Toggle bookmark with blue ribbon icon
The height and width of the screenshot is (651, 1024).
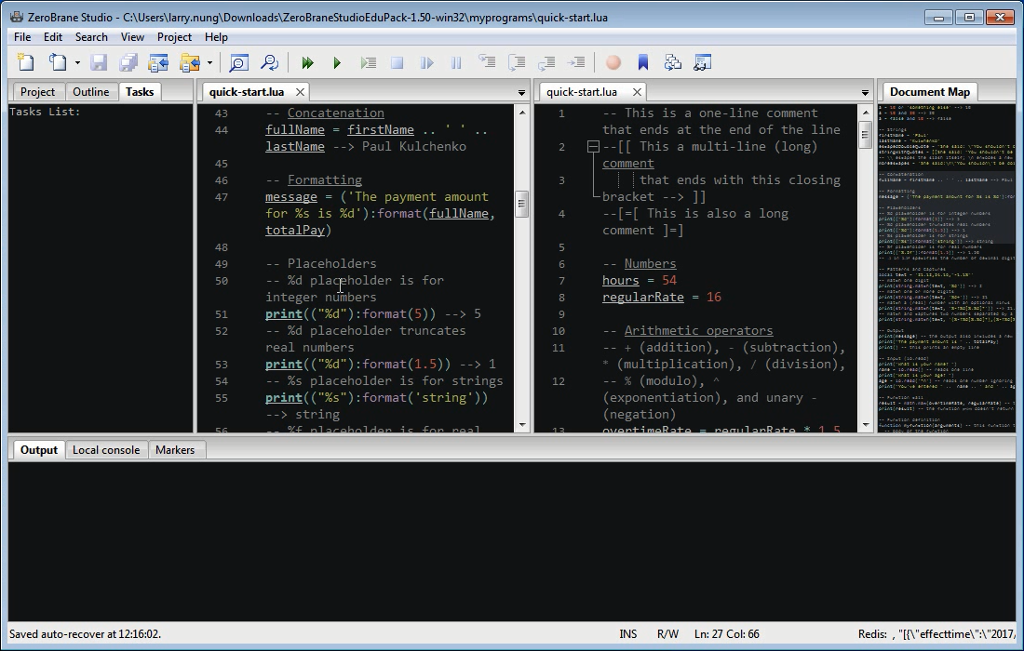[643, 62]
